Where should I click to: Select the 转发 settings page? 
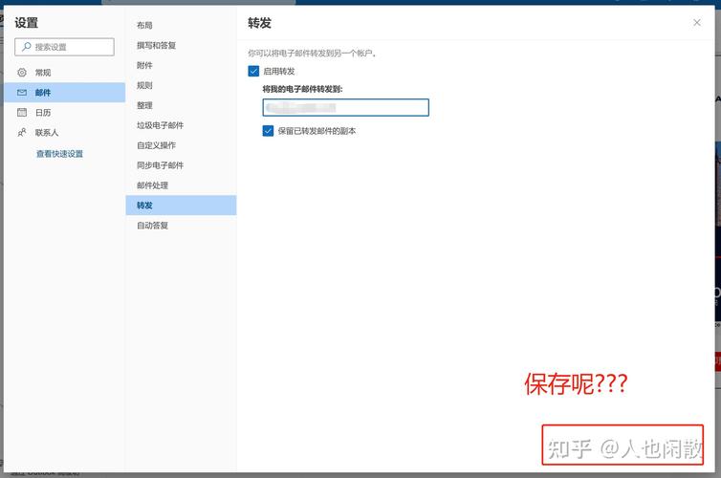tap(181, 205)
